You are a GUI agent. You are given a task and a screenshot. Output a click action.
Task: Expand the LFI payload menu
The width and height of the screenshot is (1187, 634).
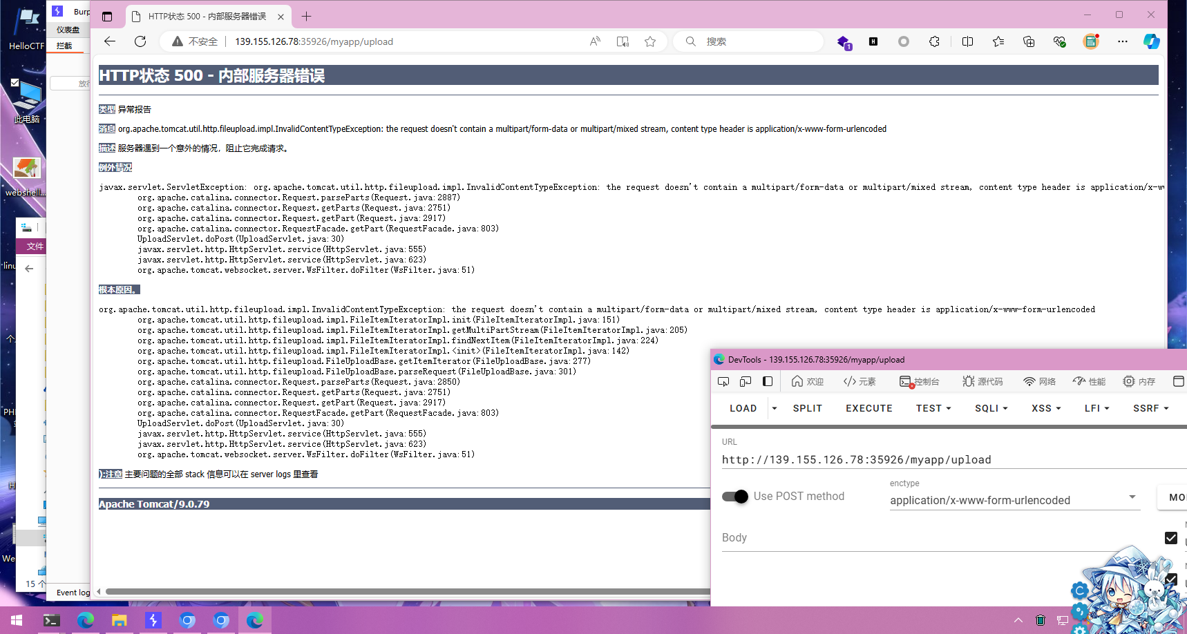pyautogui.click(x=1096, y=408)
